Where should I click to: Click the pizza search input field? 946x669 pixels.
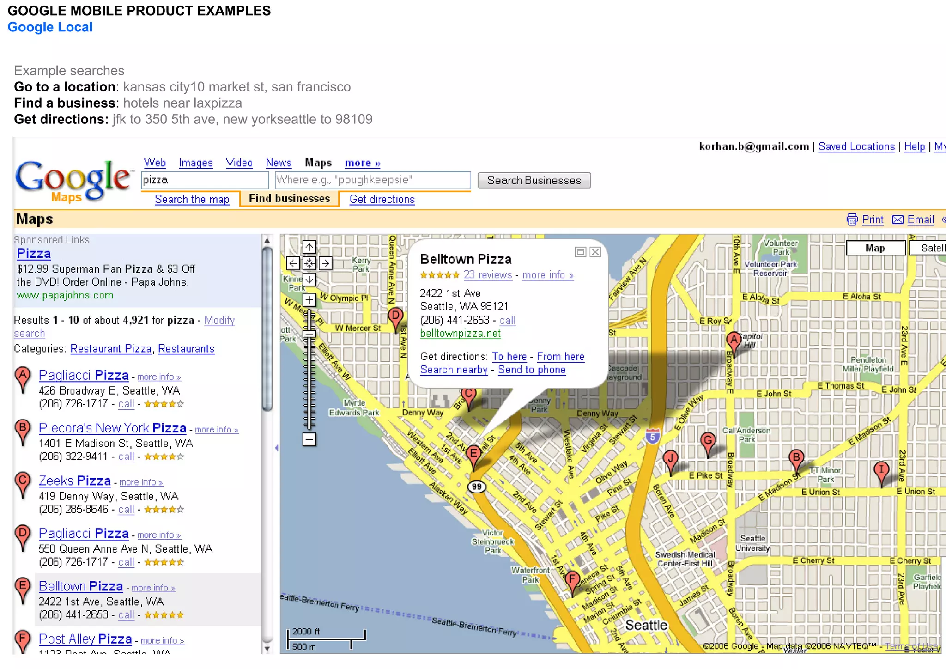205,180
